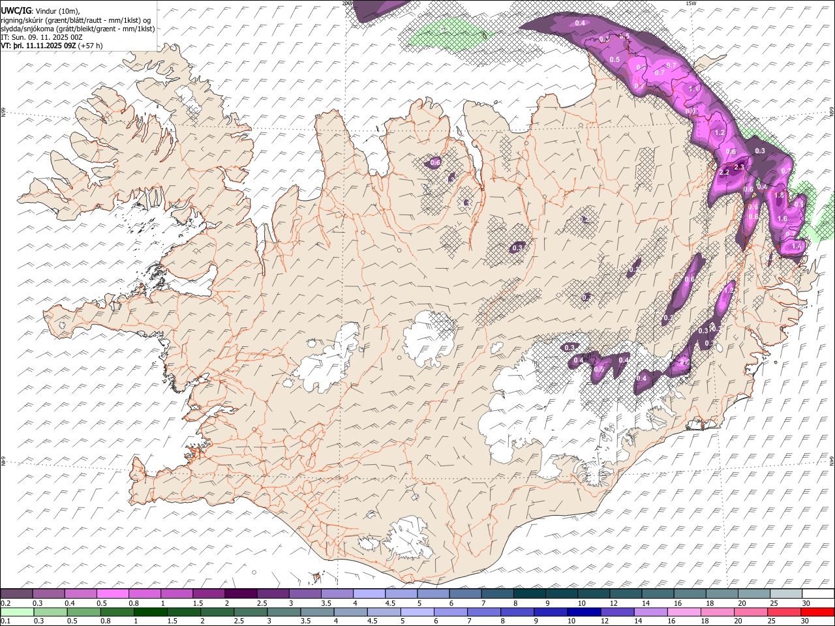
Task: Click the upper legend swatch between 8 and 9
Action: (529, 593)
